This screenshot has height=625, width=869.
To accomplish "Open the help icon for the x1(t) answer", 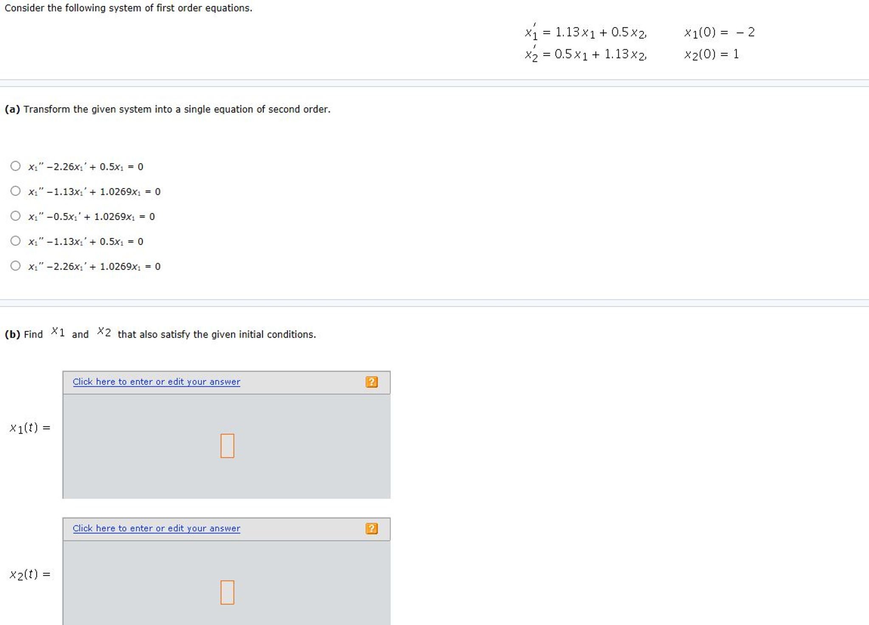I will pyautogui.click(x=371, y=382).
